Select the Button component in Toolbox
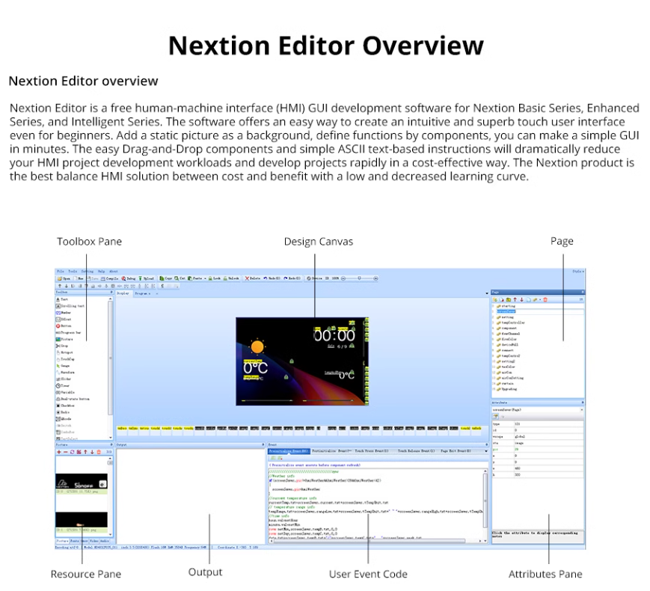 coord(64,325)
